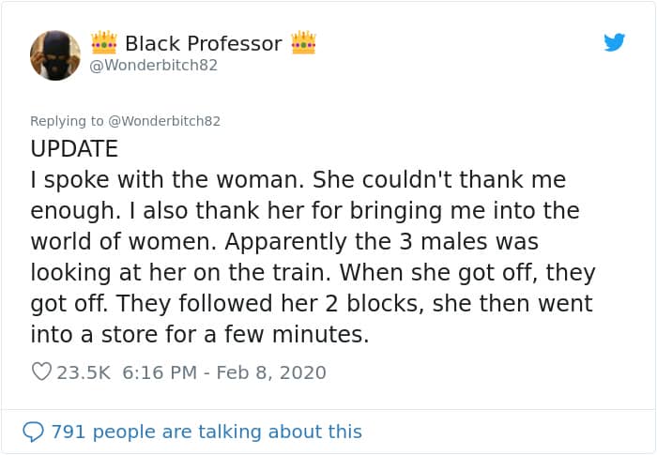Click the crown emoji after Black Professor
The image size is (657, 455).
303,43
